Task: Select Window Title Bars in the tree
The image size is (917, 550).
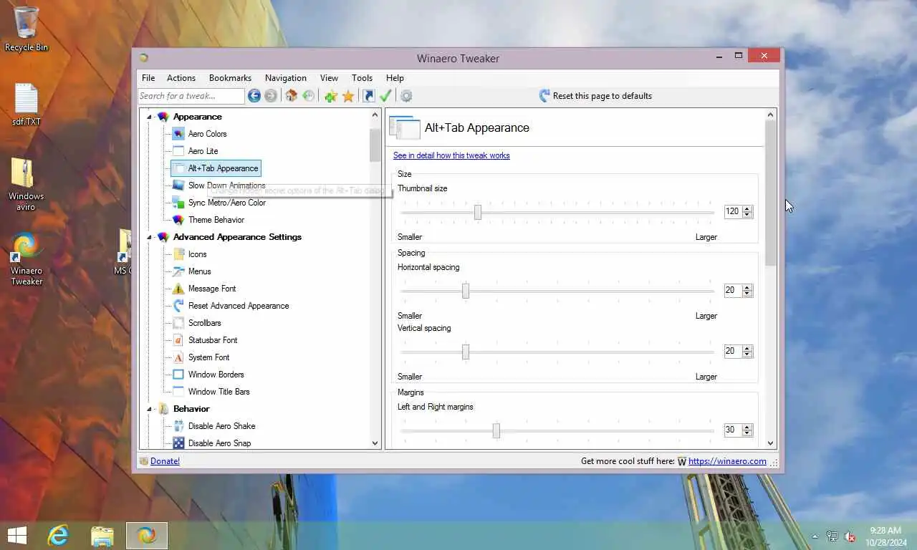Action: 219,392
